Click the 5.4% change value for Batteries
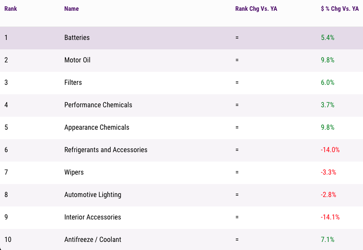 tap(327, 38)
